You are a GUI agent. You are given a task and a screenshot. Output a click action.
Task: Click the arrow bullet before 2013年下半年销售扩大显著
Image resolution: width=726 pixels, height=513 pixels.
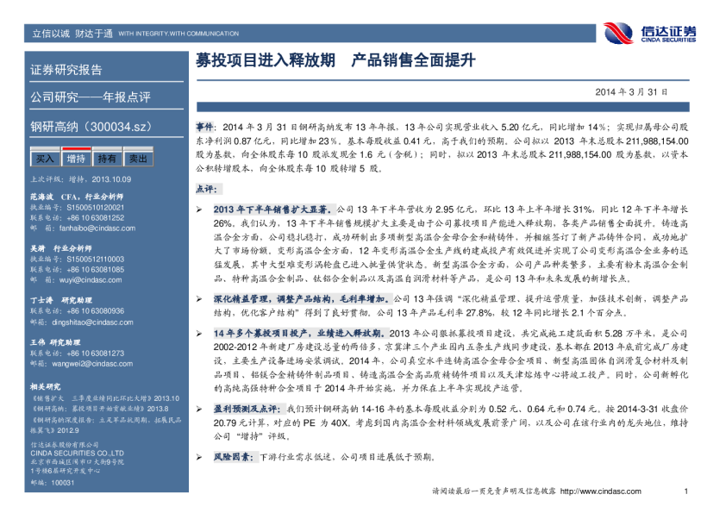click(199, 210)
